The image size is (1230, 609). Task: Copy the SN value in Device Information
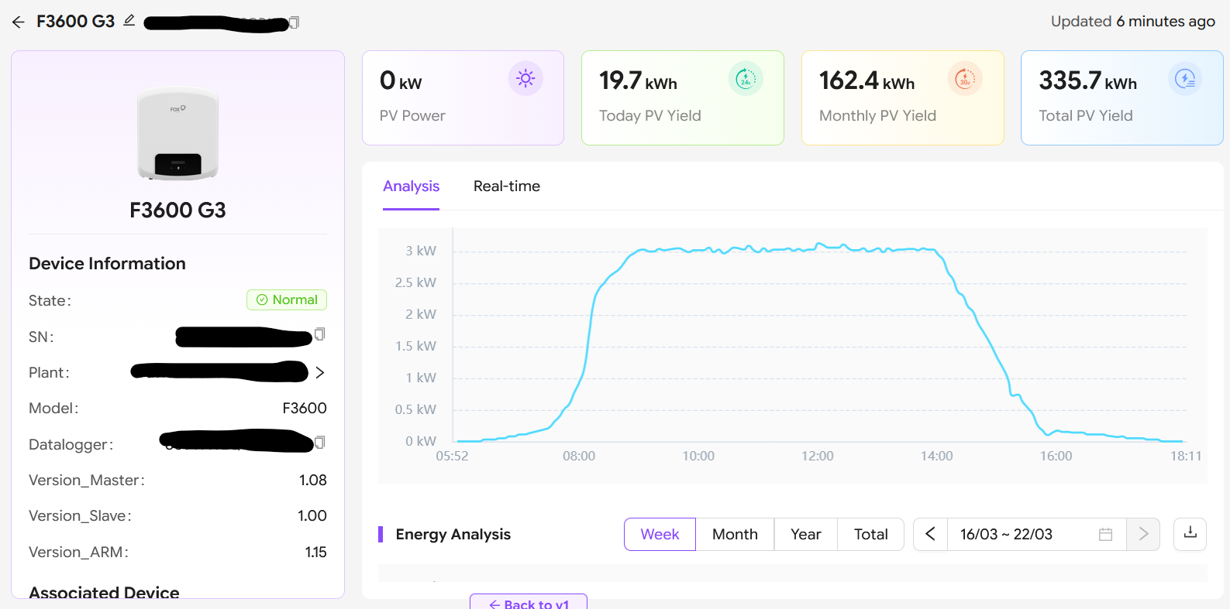click(x=319, y=334)
